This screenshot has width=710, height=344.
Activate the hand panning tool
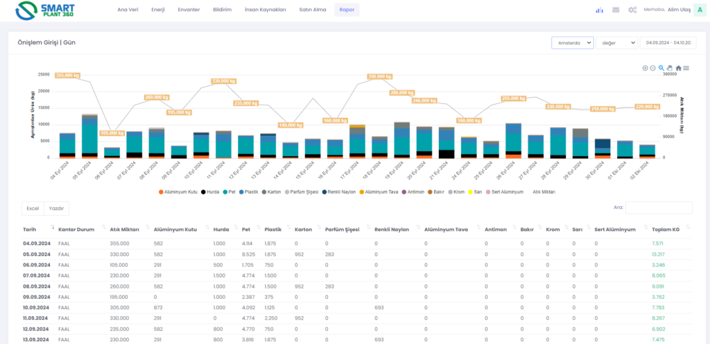(669, 68)
